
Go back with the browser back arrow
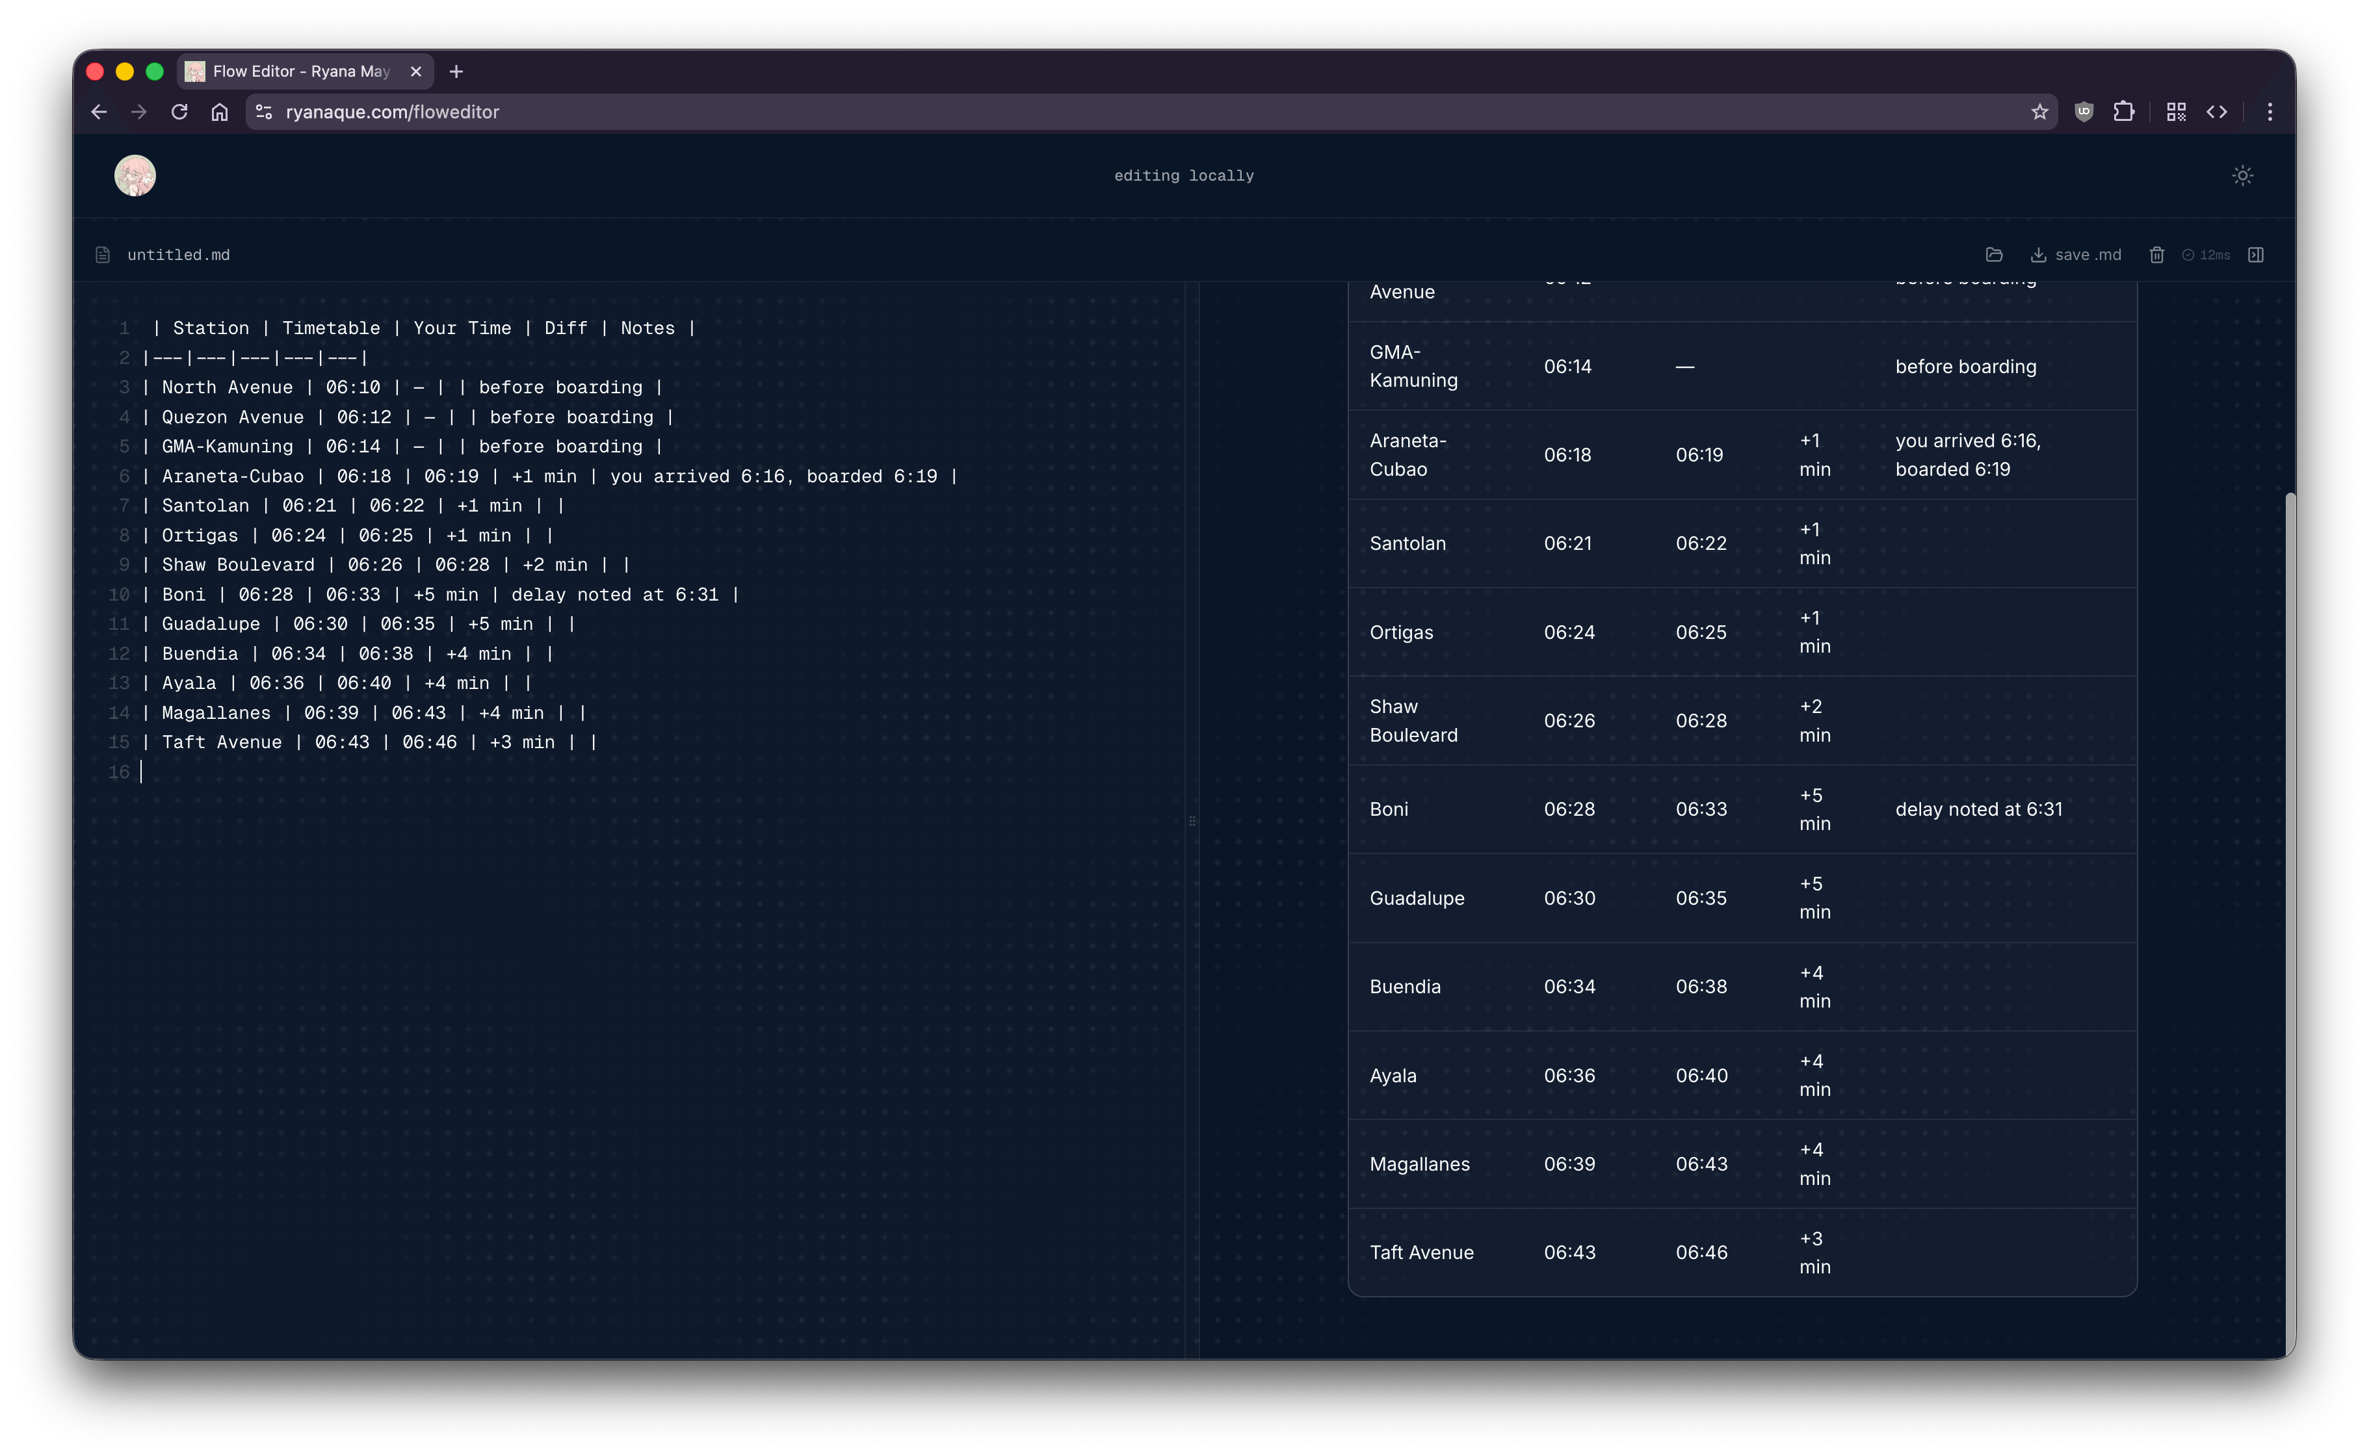98,112
